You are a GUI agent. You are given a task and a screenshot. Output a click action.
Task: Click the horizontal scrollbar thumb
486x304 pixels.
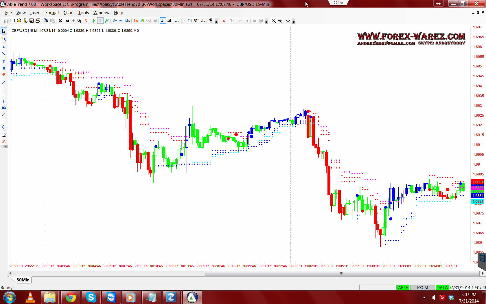[341, 273]
